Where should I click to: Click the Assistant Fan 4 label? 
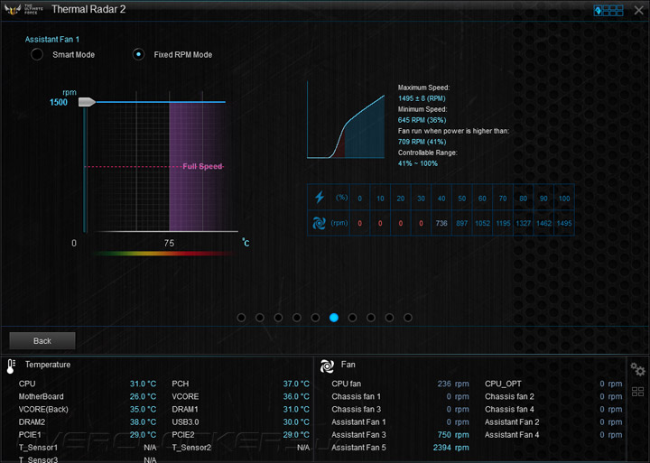512,435
